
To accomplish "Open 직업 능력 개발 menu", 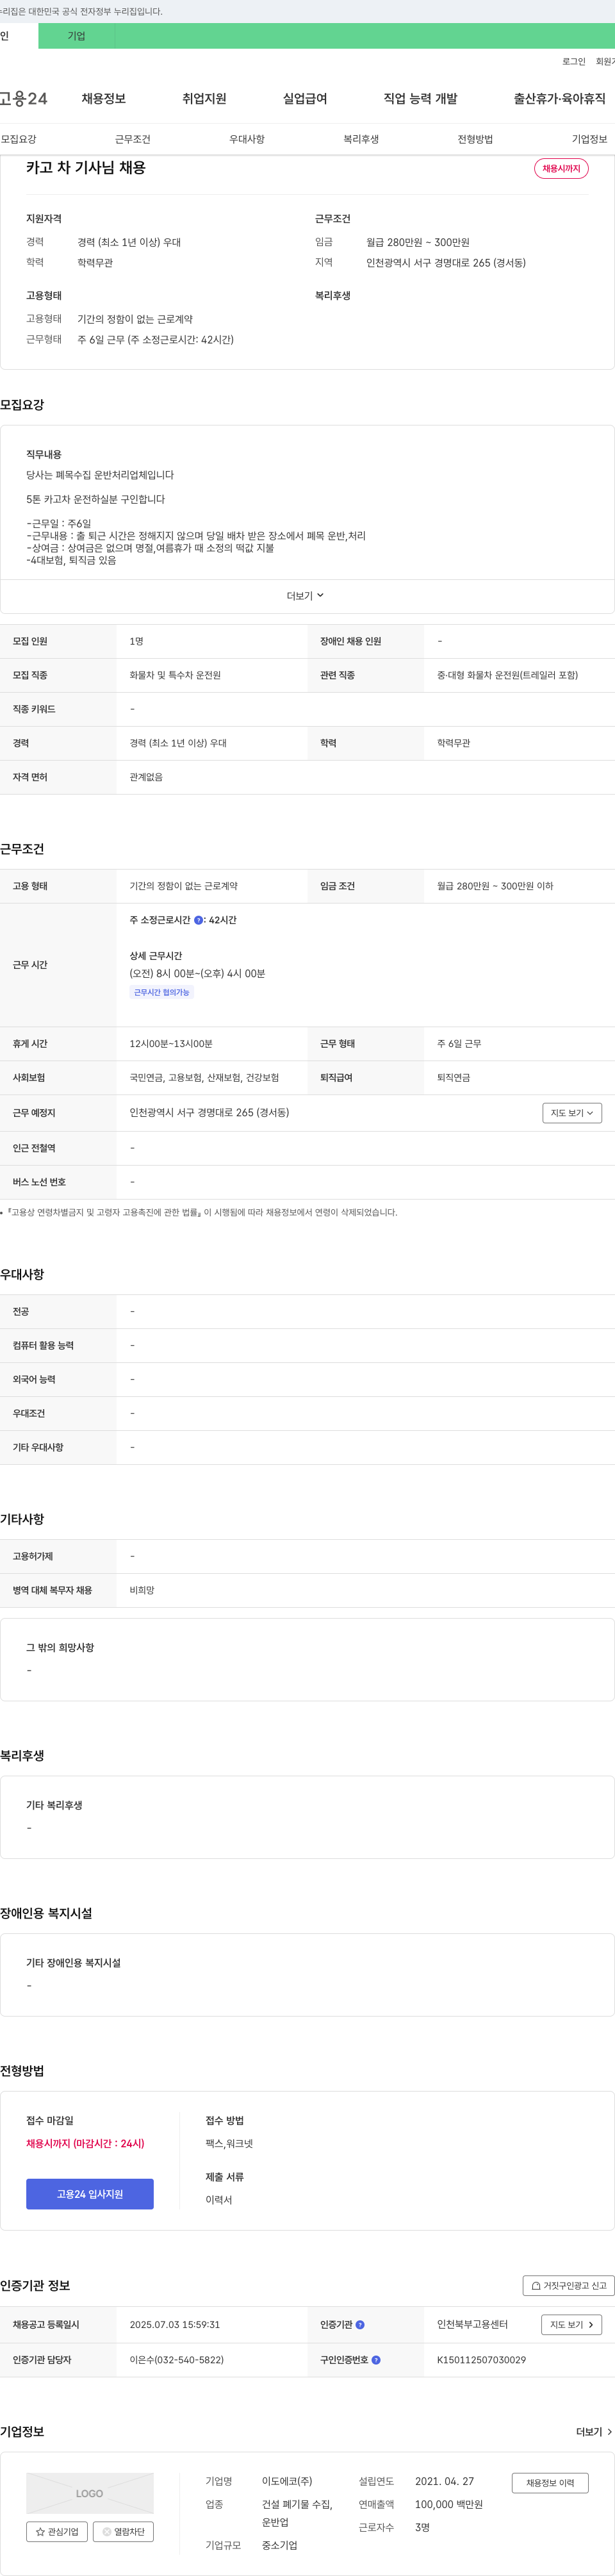I will click(x=420, y=98).
